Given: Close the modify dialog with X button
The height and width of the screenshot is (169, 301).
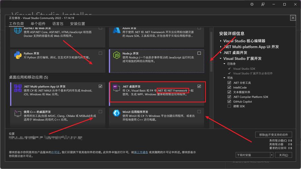Looking at the screenshot, I should click(x=293, y=18).
